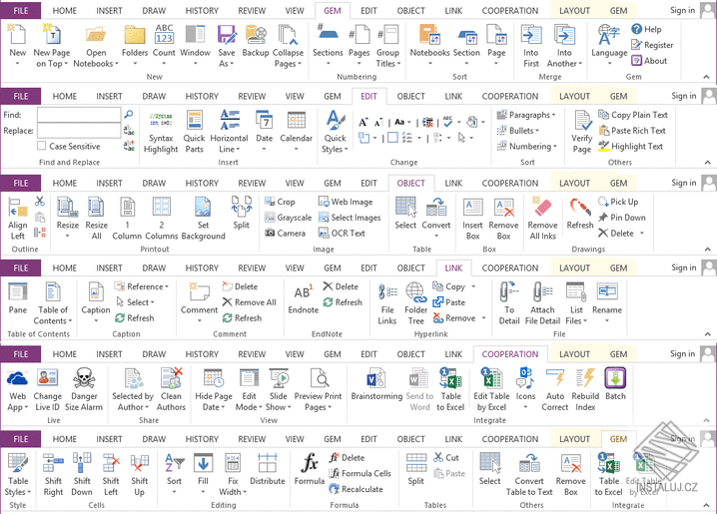
Task: Click Clean Authors icon
Action: pyautogui.click(x=171, y=378)
